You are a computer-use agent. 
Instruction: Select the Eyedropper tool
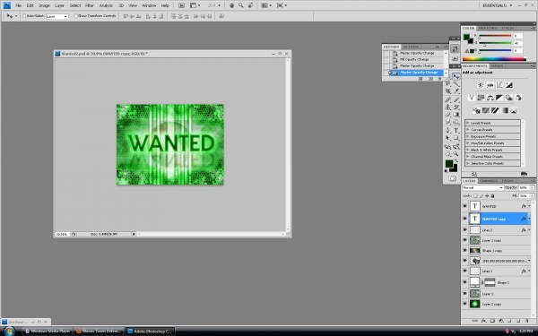point(456,91)
